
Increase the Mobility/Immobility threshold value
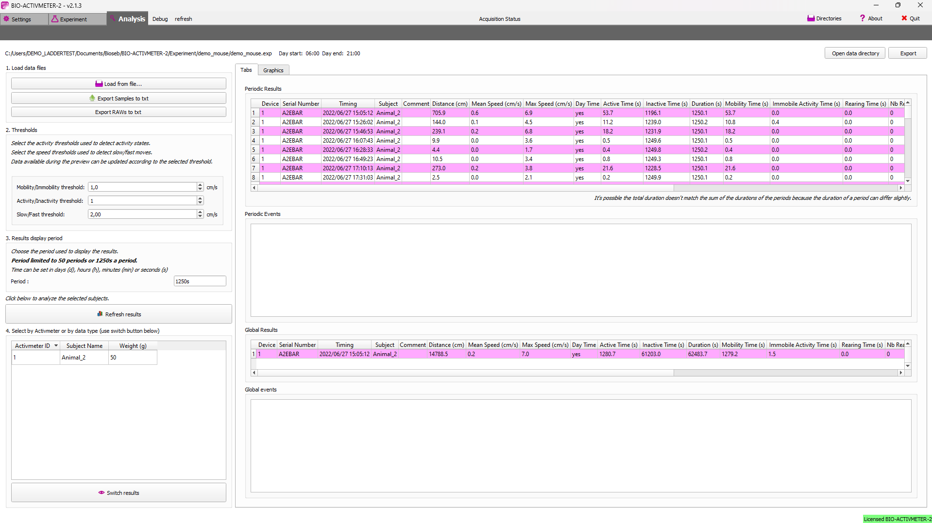[x=200, y=185]
